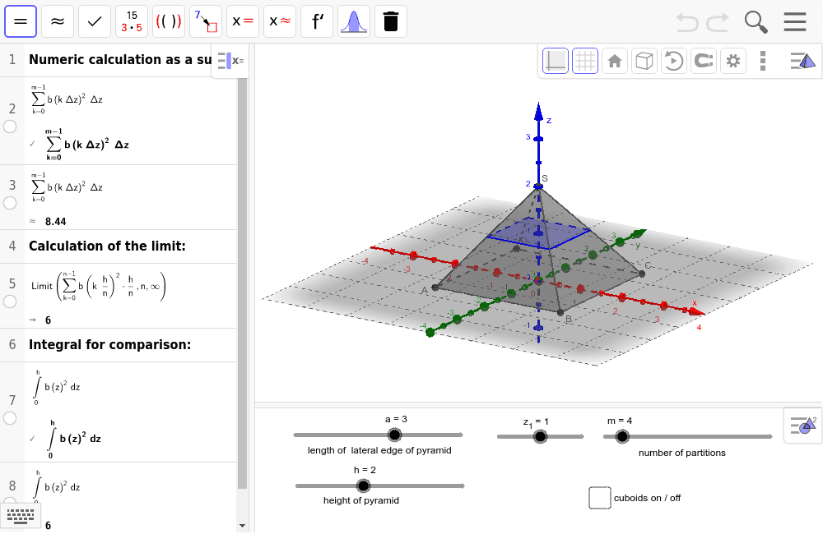823x534 pixels.
Task: Toggle visibility marker of CAS row 5
Action: point(10,302)
